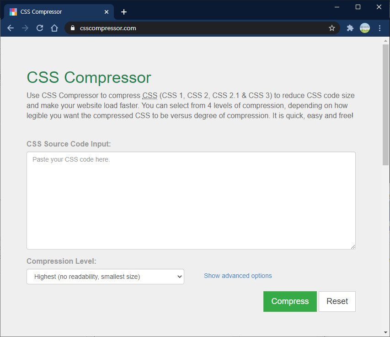Open the Extensions puzzle icon
This screenshot has width=390, height=337.
point(350,28)
